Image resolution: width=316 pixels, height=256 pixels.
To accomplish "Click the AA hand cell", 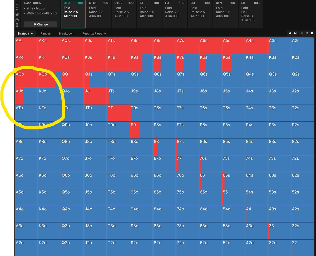I will click(26, 46).
